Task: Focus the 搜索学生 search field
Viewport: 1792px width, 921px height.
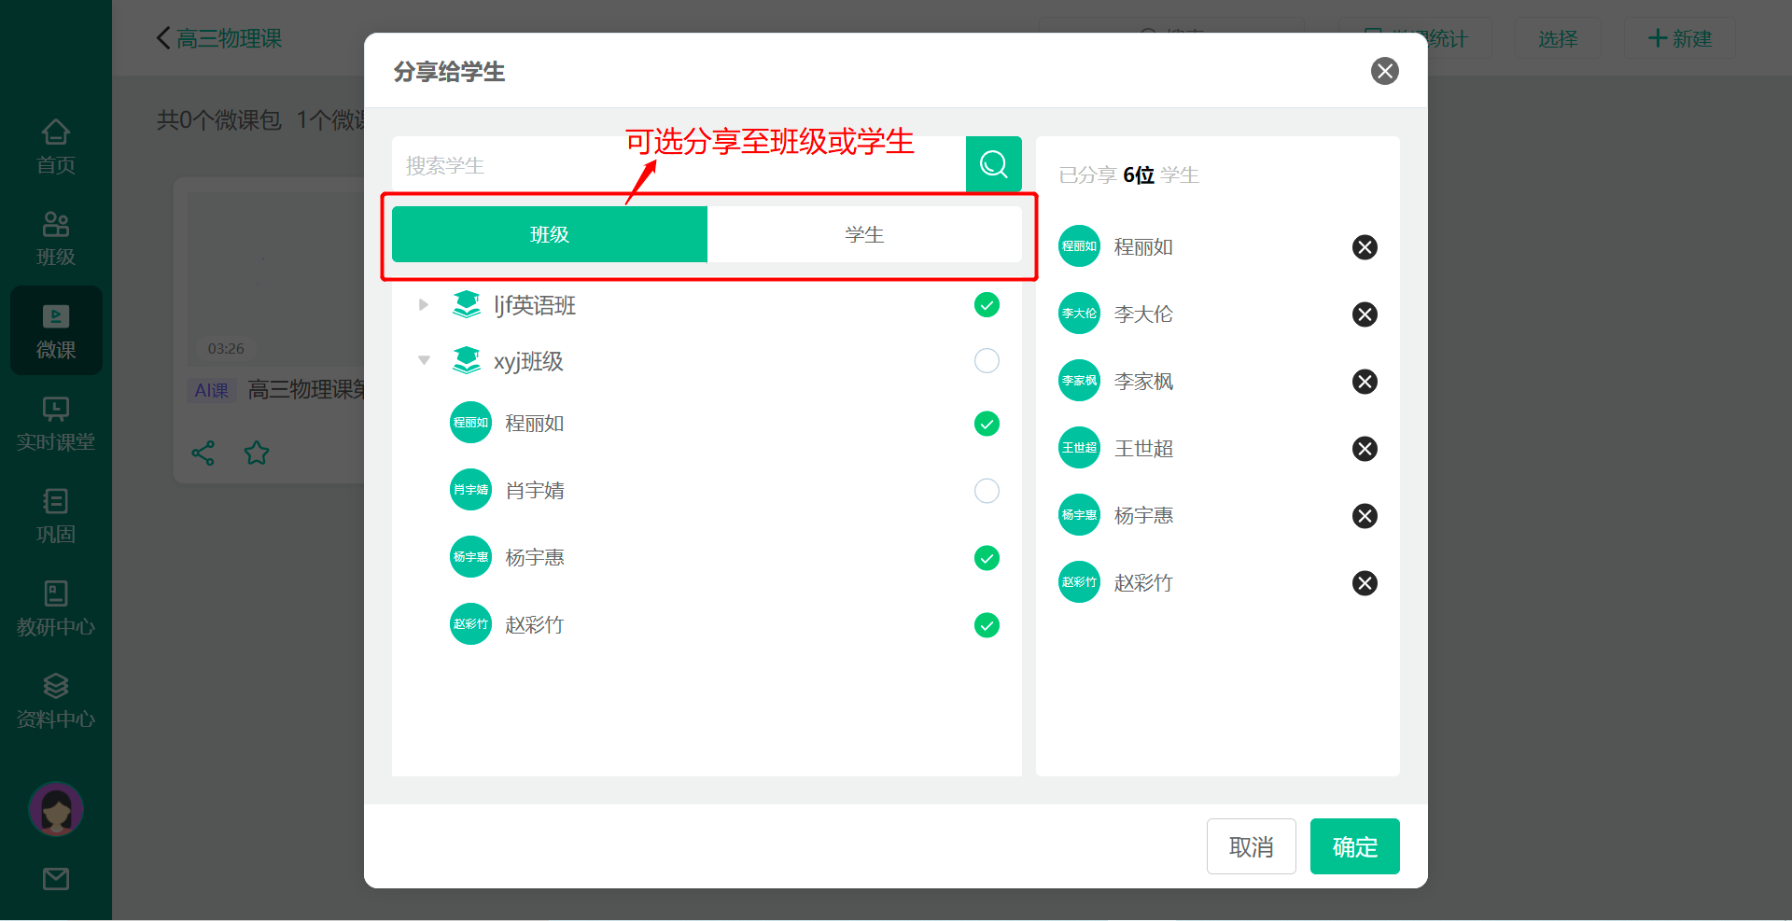Action: tap(679, 165)
